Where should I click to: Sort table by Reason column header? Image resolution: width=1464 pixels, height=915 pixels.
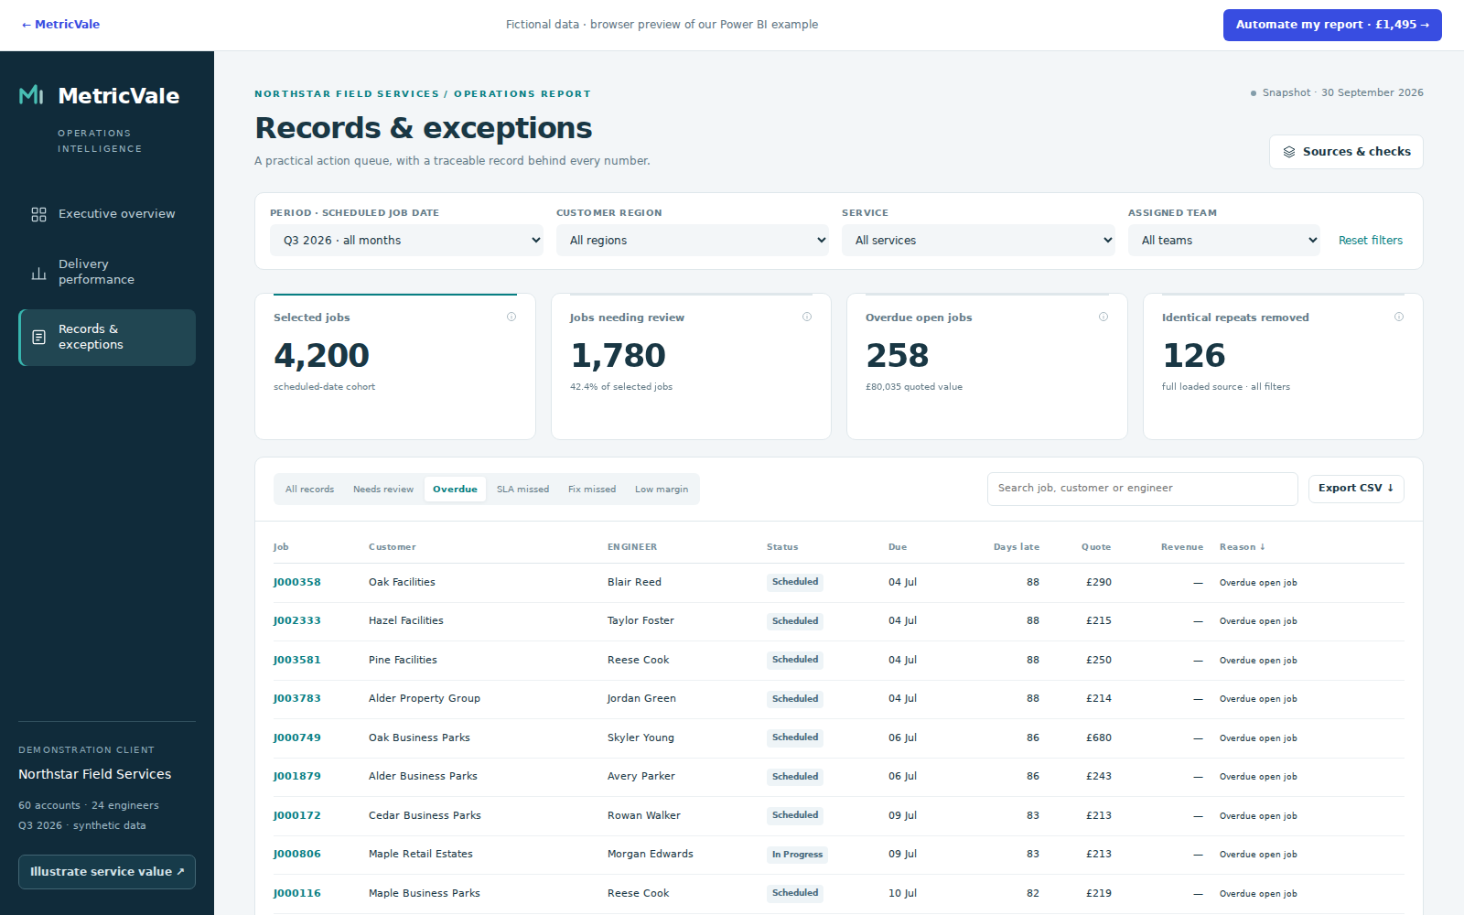pyautogui.click(x=1243, y=547)
